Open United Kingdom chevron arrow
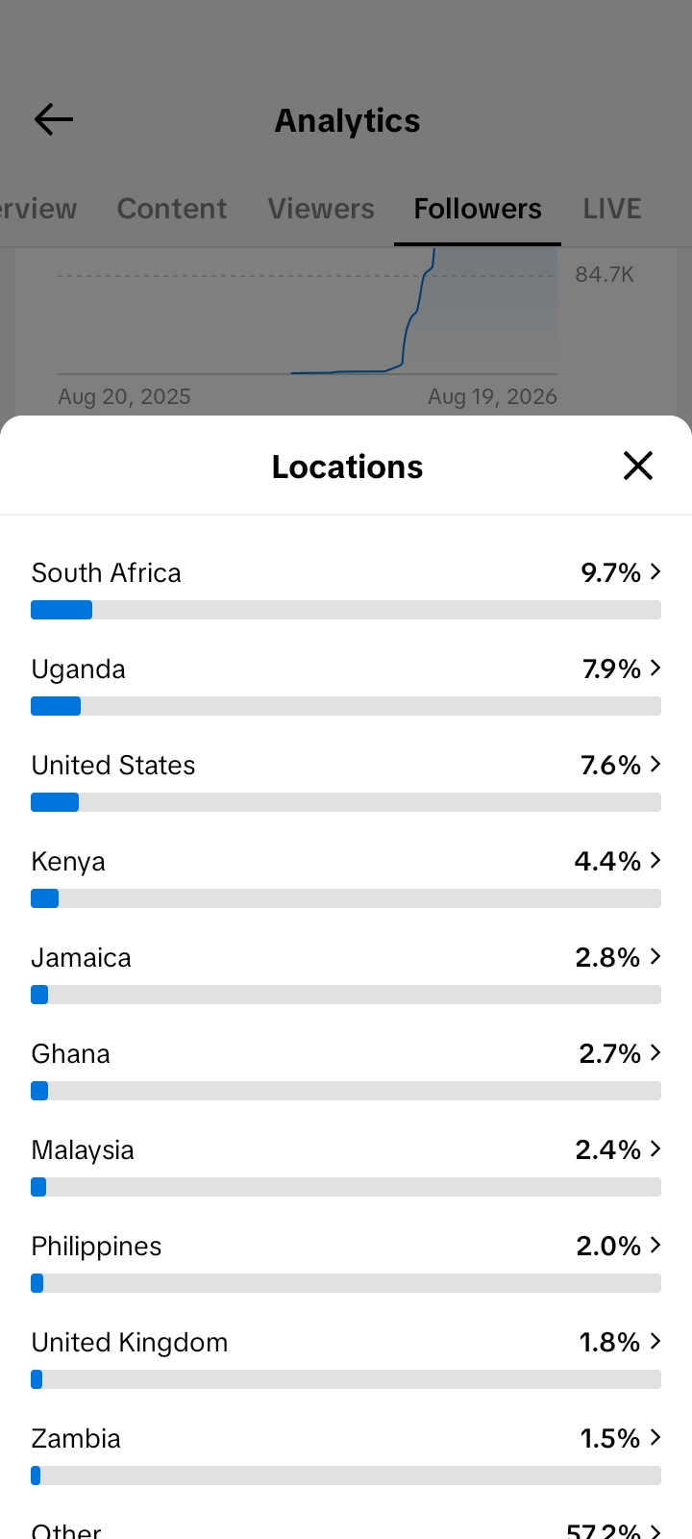This screenshot has height=1539, width=692. [x=655, y=1341]
